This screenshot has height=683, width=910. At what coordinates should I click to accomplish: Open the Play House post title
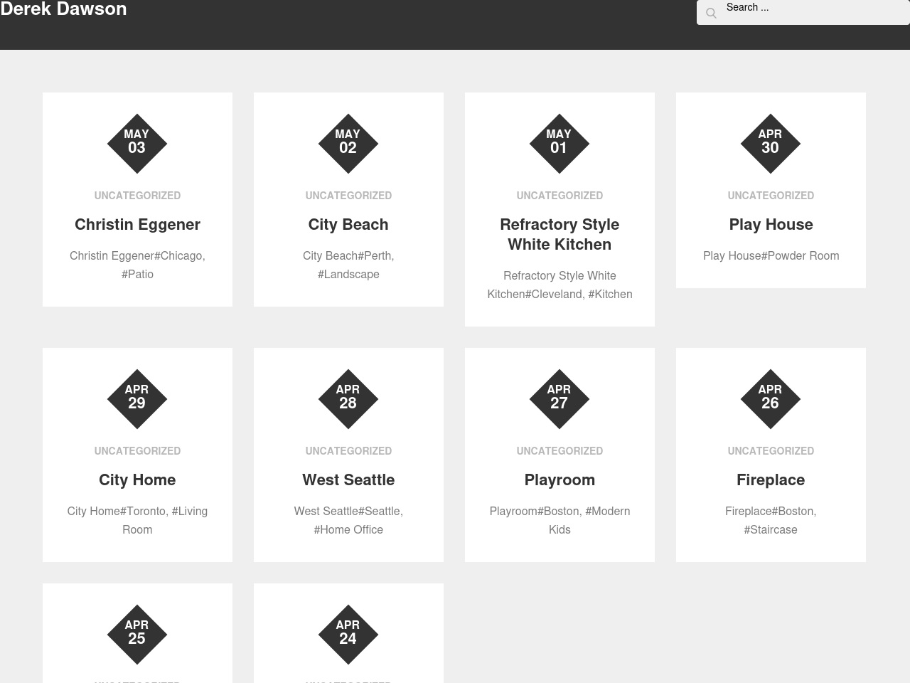click(771, 224)
